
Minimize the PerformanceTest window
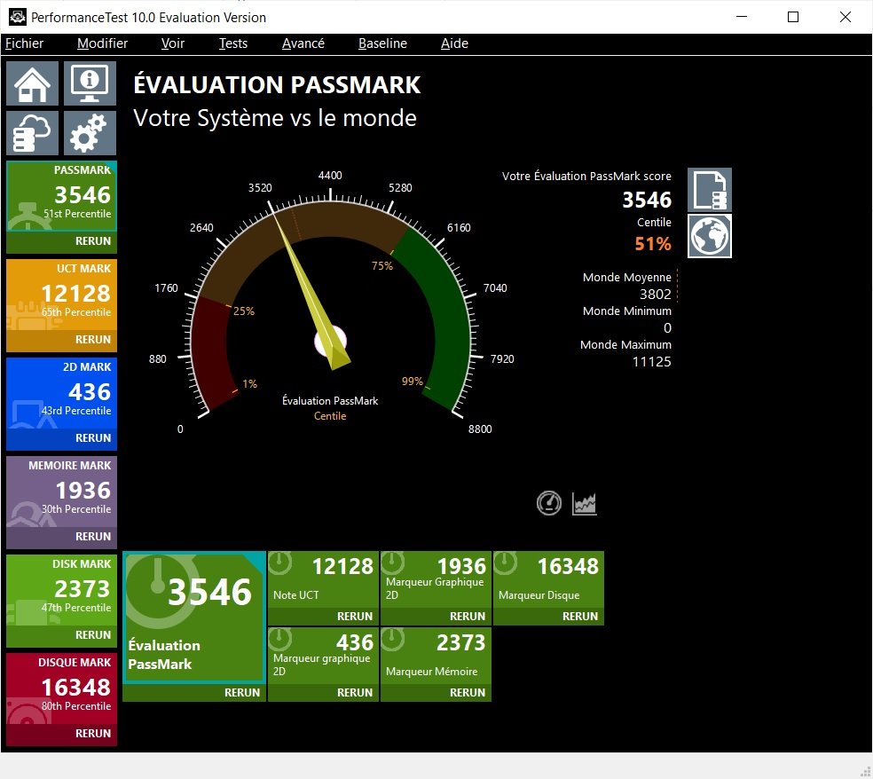742,17
